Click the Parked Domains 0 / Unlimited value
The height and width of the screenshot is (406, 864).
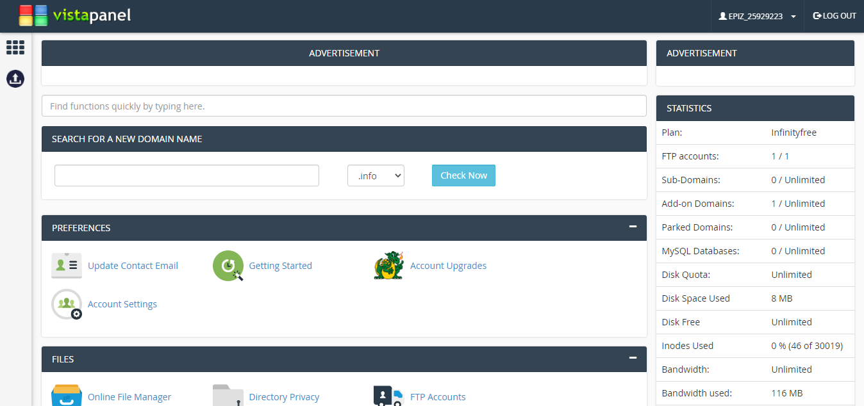(x=798, y=227)
